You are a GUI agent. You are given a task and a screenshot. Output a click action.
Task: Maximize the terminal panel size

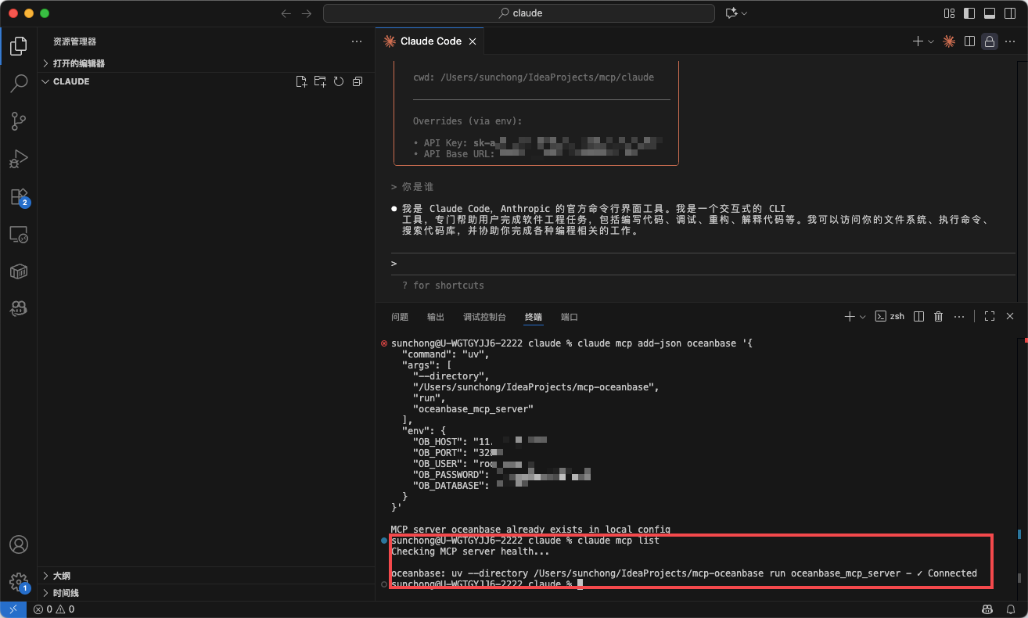(x=990, y=317)
